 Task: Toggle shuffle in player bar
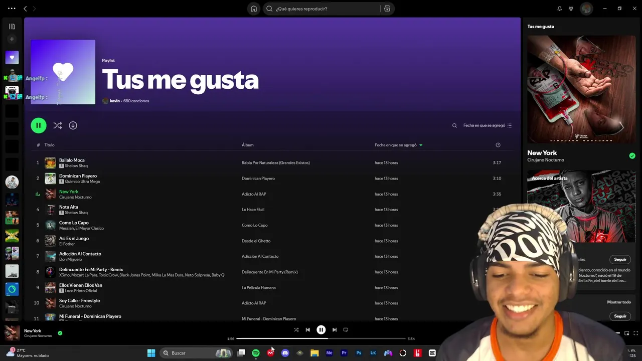coord(296,330)
